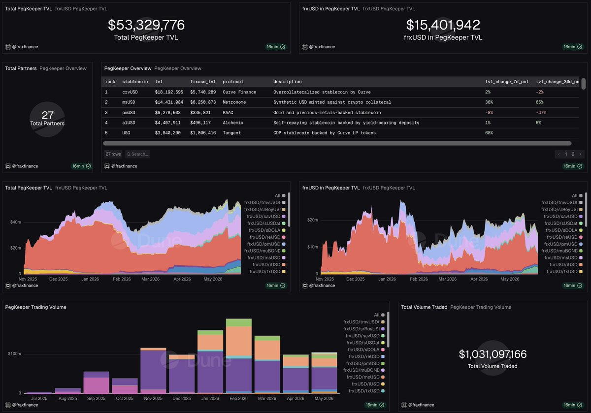Click the November 2025 bar in Trading Volume chart
The width and height of the screenshot is (591, 413).
pos(153,371)
